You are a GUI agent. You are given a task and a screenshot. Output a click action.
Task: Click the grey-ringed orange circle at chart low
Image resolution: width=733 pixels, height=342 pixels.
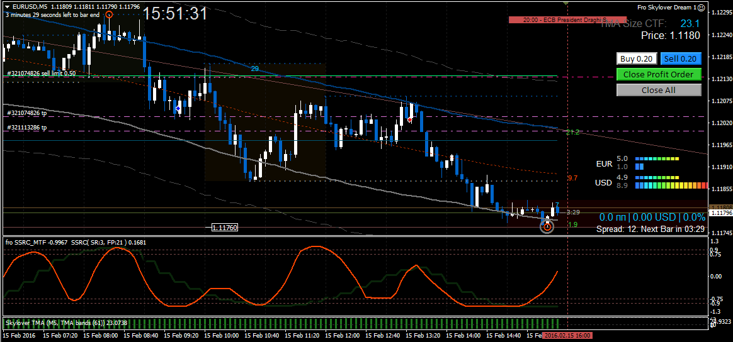(x=547, y=227)
